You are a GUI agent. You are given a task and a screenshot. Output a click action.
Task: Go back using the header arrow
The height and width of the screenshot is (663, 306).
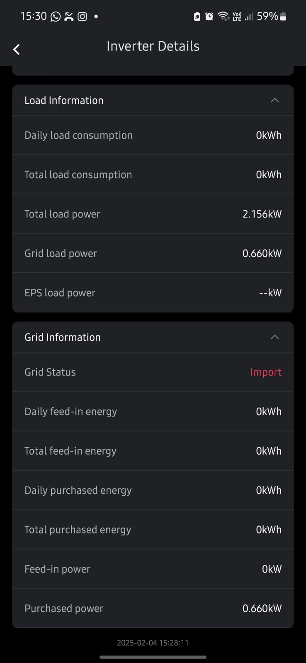click(x=17, y=49)
